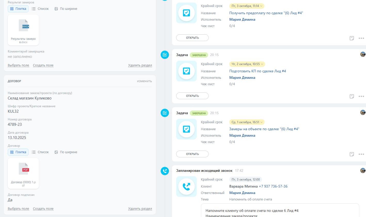Open the three-dot menu on the prepayment task card
Image resolution: width=366 pixels, height=217 pixels.
[x=361, y=38]
